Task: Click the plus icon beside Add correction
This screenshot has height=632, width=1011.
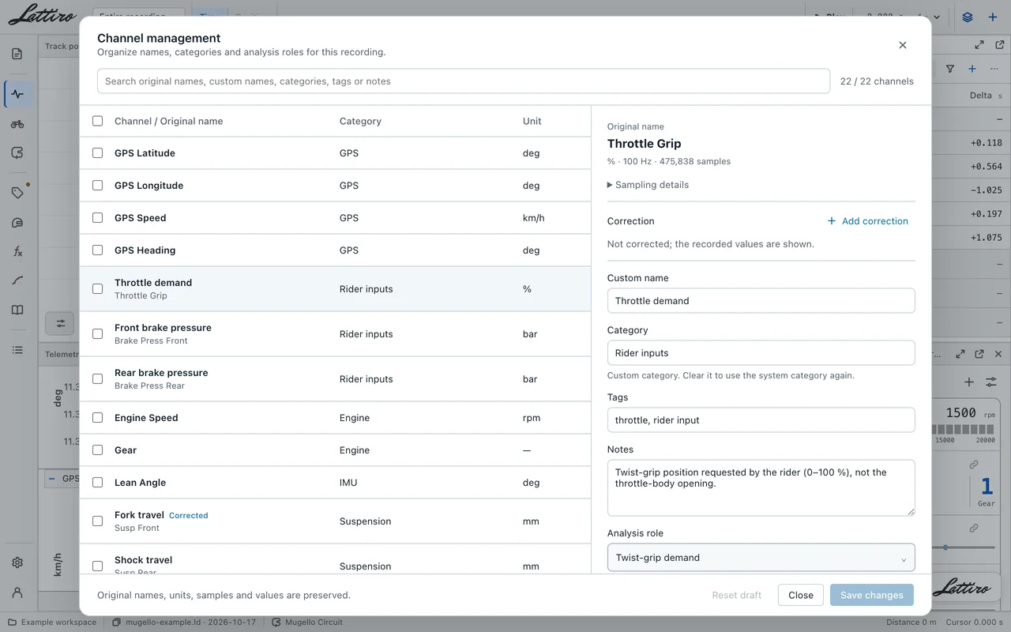Action: click(x=831, y=221)
